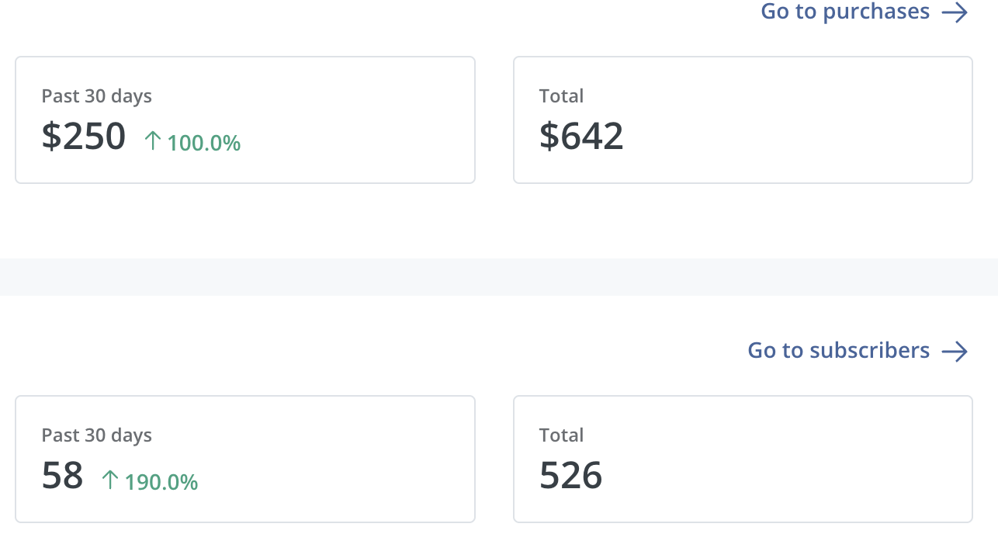This screenshot has width=998, height=534.
Task: Click "Past 30 days" label above $250
Action: [x=96, y=96]
